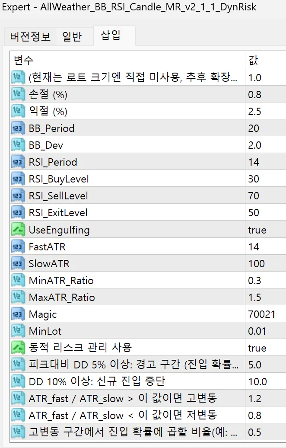Select the UseEngulfing variable name
Viewport: 286px width, 448px height.
coord(59,230)
